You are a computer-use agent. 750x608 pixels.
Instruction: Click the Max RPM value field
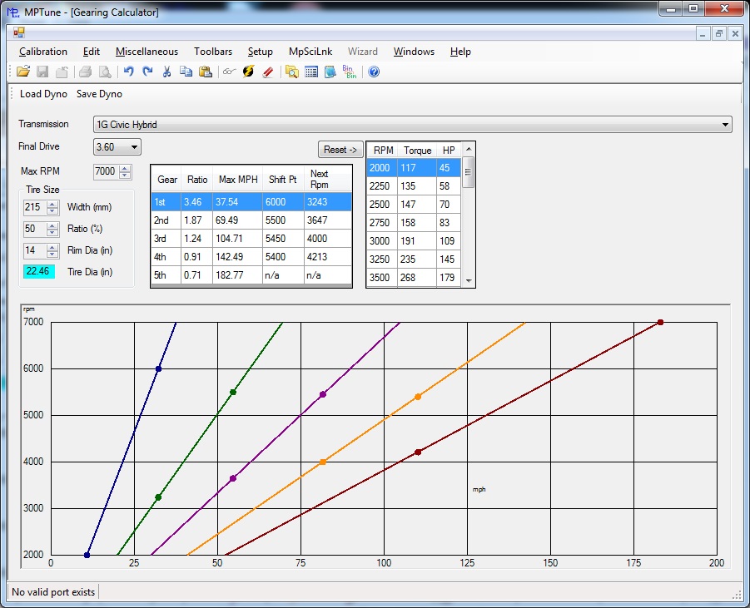[107, 171]
